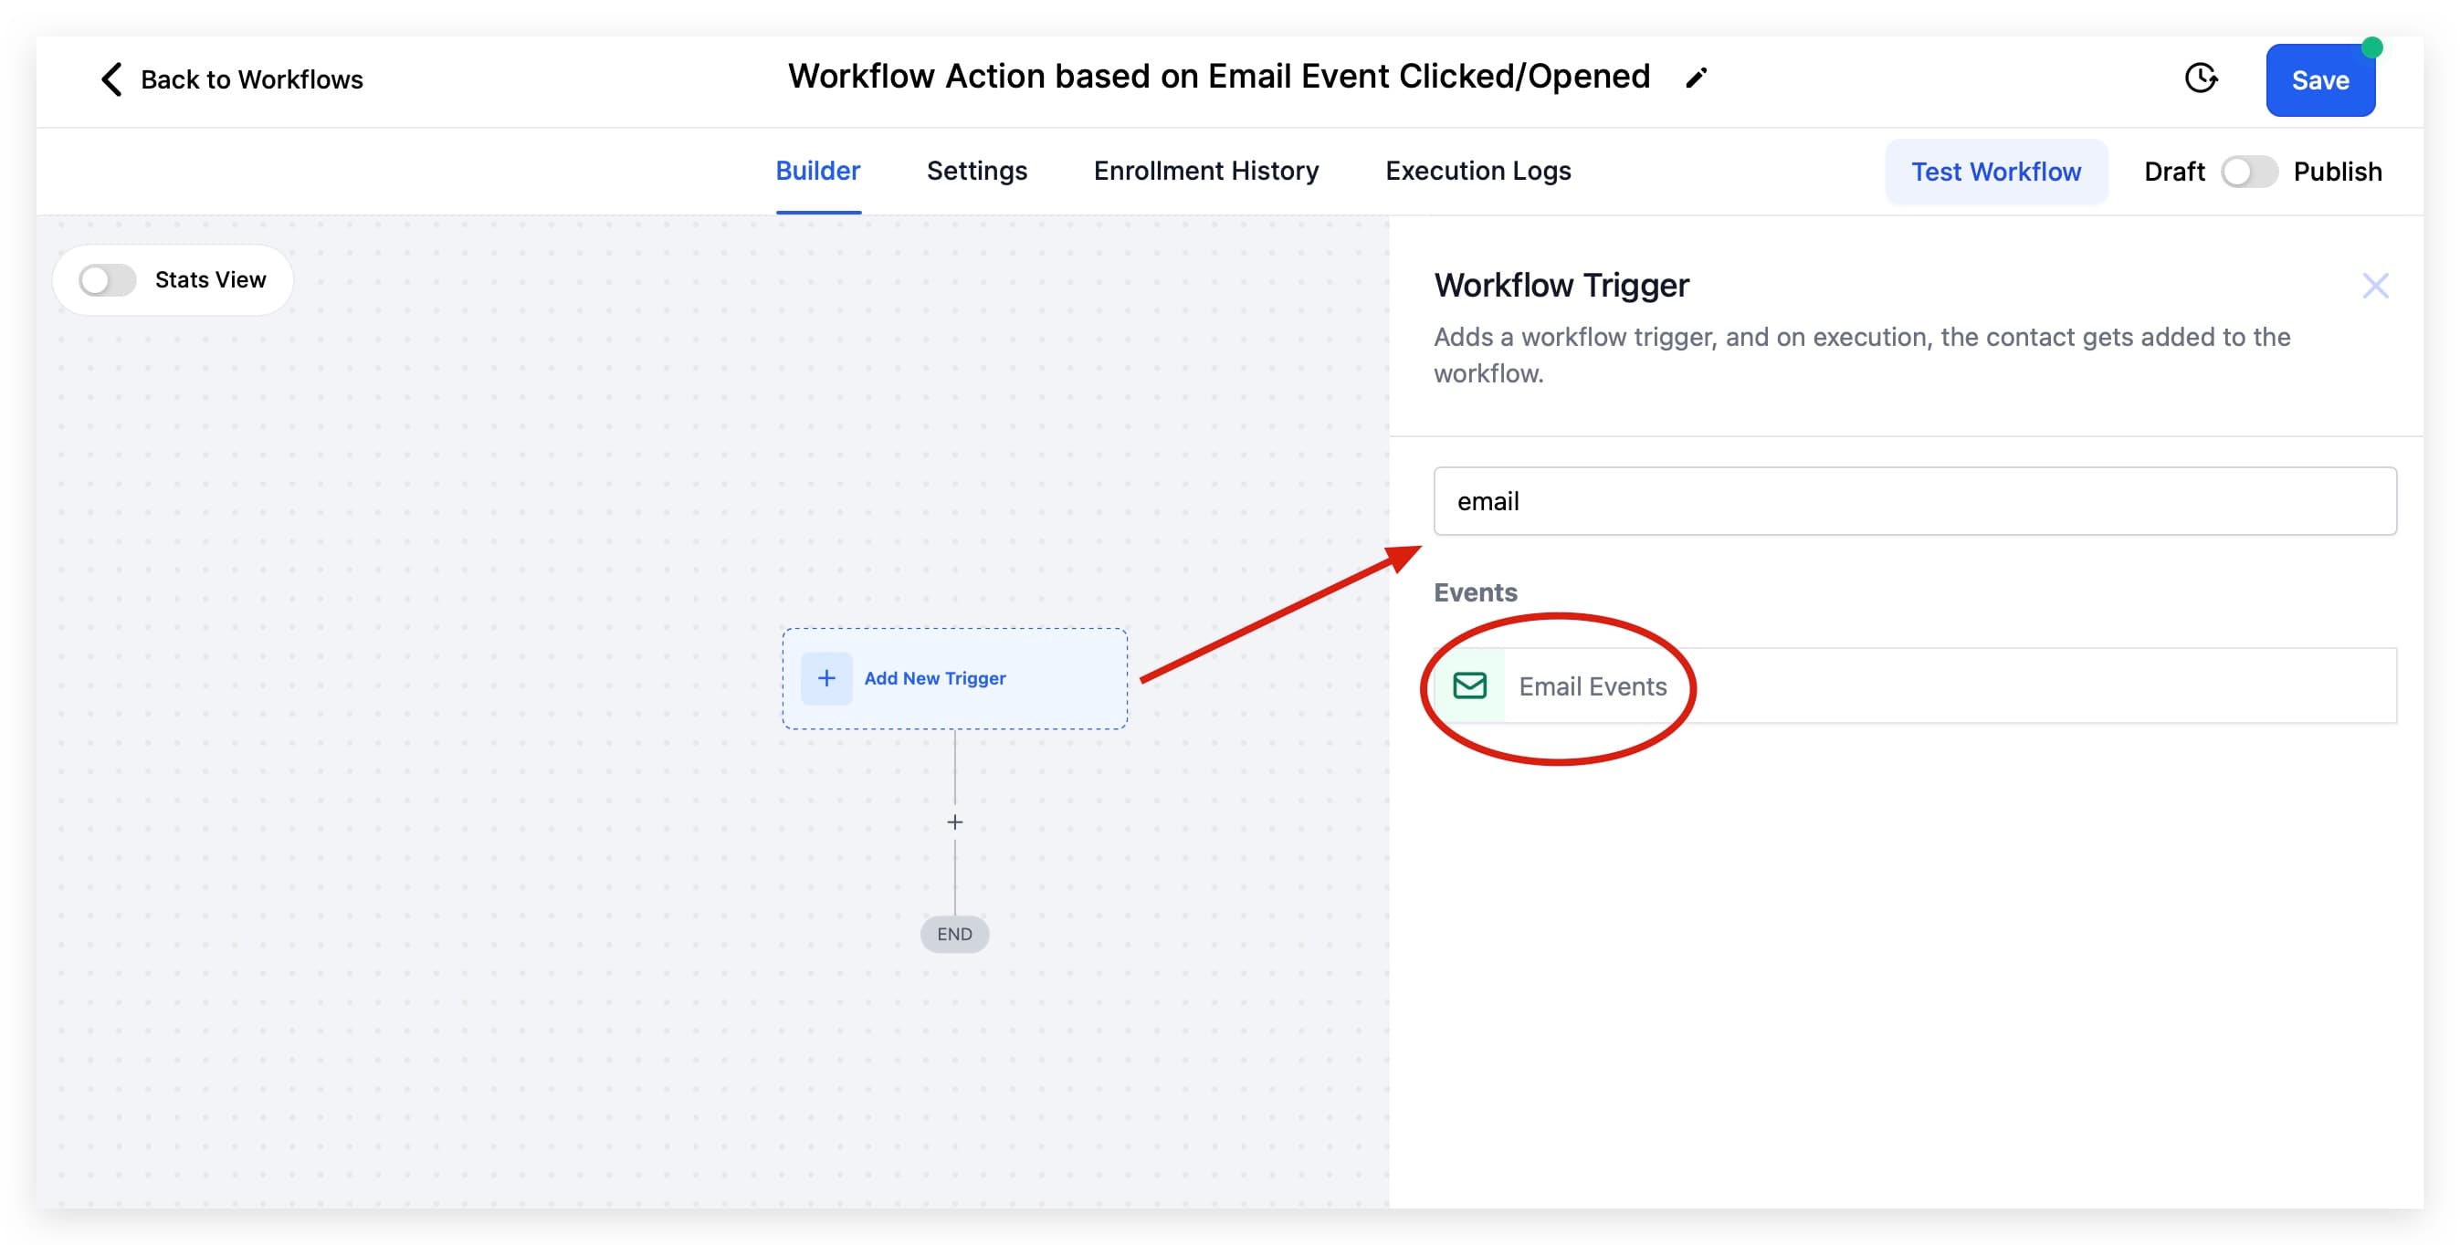Enable Stats View

coord(108,278)
